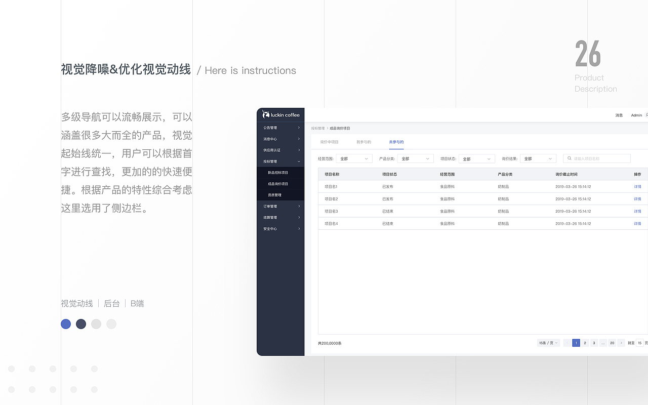Open 详情 for 项目名1
Viewport: 648px width, 405px height.
click(x=637, y=186)
